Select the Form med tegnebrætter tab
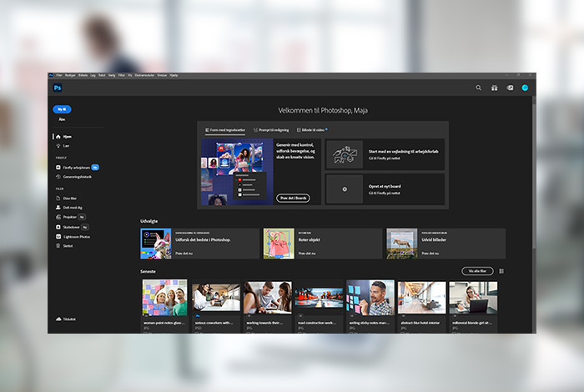 (x=225, y=130)
